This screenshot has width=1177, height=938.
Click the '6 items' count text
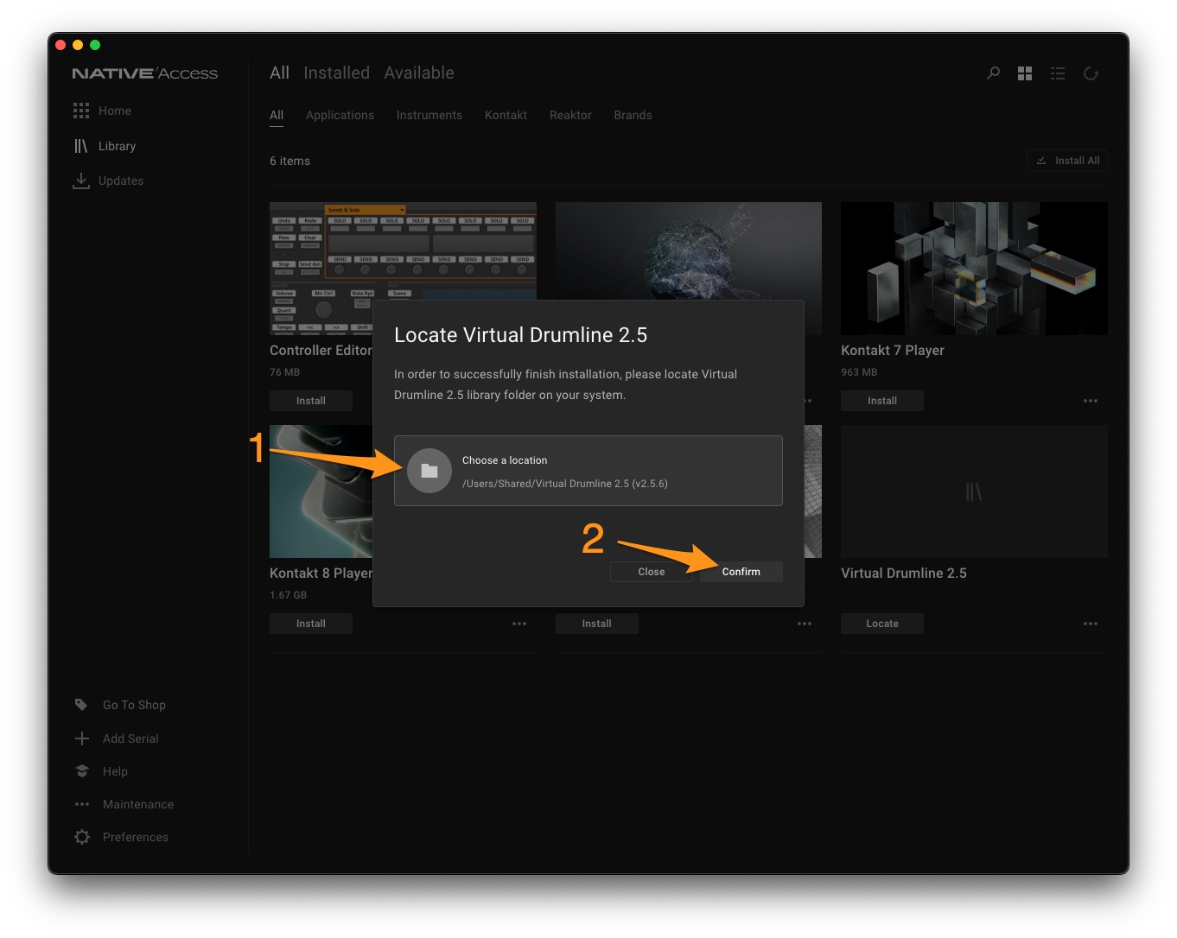[289, 161]
